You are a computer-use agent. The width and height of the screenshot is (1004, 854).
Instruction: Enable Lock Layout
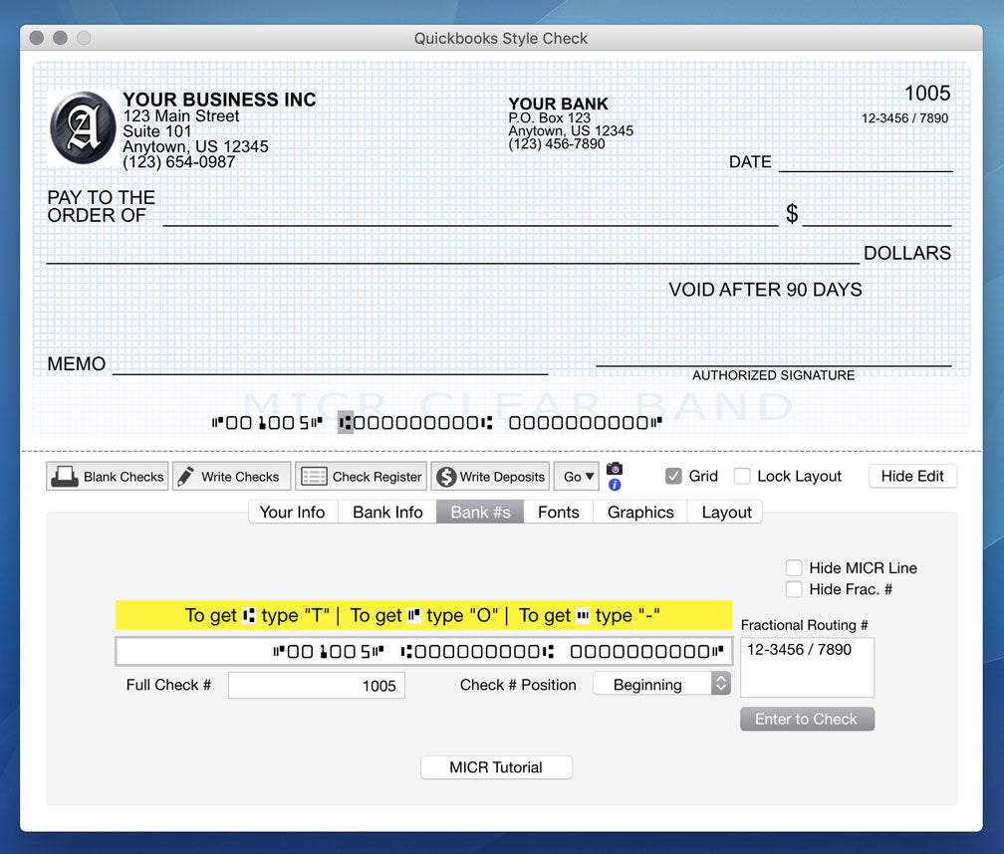(742, 476)
